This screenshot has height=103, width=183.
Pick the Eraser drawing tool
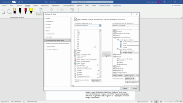click(15, 11)
